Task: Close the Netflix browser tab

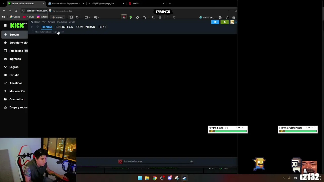Action: point(164,4)
